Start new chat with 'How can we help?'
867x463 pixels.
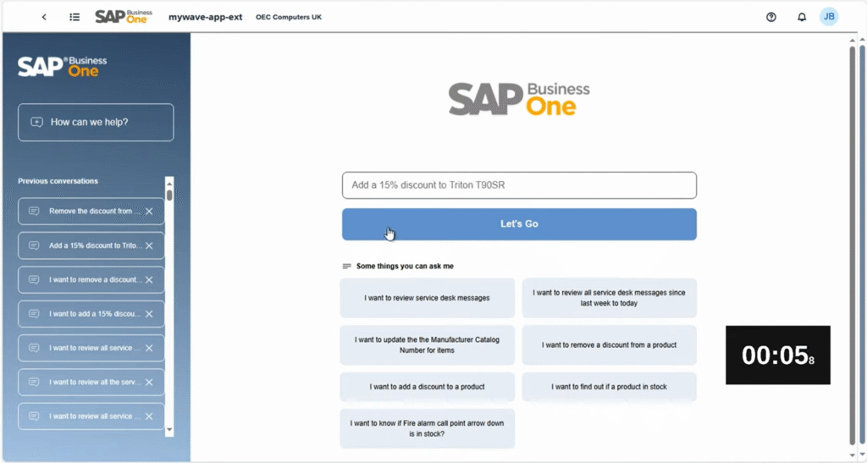click(x=96, y=122)
